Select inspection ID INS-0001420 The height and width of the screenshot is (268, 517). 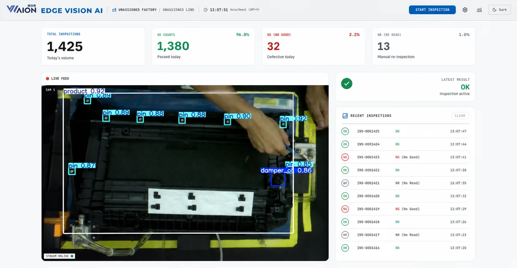coord(368,196)
